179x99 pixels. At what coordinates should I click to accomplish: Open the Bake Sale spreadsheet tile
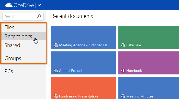point(149,37)
